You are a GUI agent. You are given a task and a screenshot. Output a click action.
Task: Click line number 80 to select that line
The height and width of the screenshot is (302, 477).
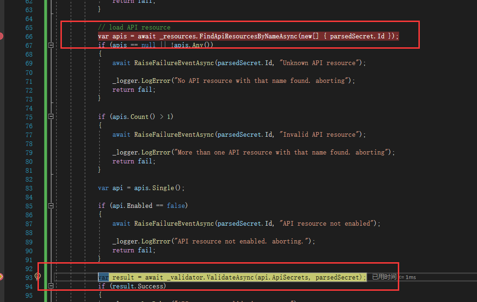[29, 161]
